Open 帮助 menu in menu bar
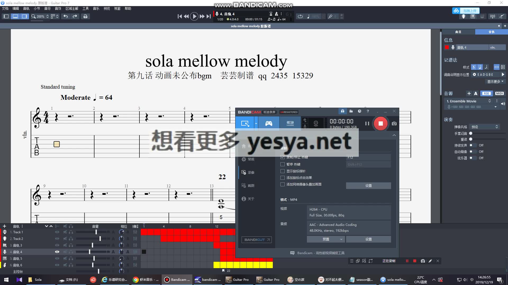Image resolution: width=508 pixels, height=285 pixels. coord(128,8)
